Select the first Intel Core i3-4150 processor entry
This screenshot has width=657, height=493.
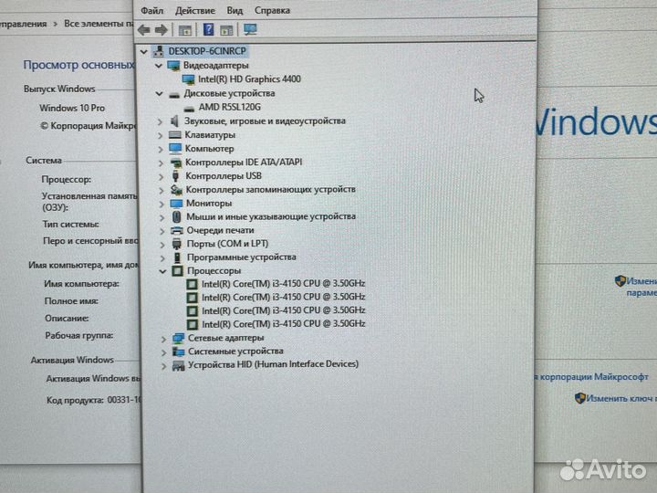pos(283,283)
